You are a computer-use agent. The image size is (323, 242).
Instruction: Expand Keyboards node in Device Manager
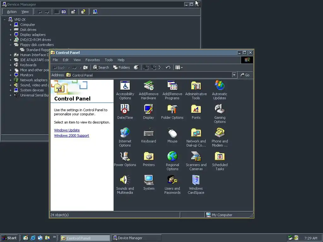(10, 65)
